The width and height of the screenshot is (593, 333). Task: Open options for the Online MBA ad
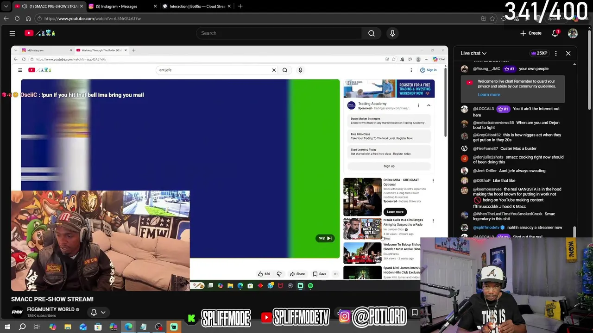[x=433, y=181]
